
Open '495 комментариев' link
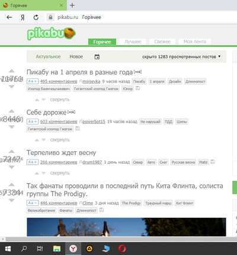pyautogui.click(x=59, y=81)
